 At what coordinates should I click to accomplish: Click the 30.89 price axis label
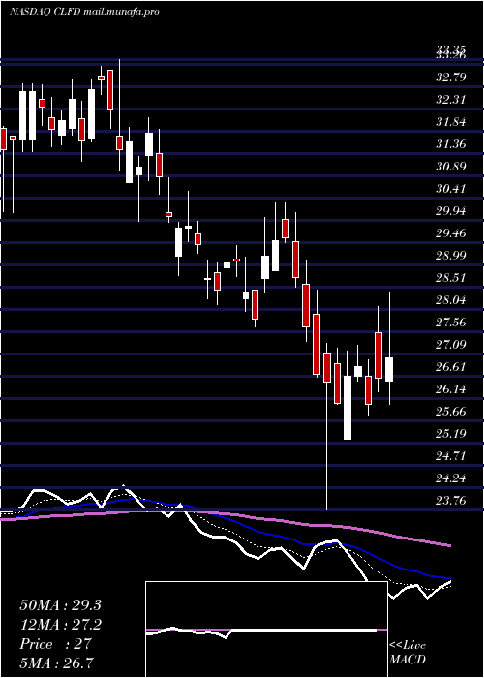(450, 167)
